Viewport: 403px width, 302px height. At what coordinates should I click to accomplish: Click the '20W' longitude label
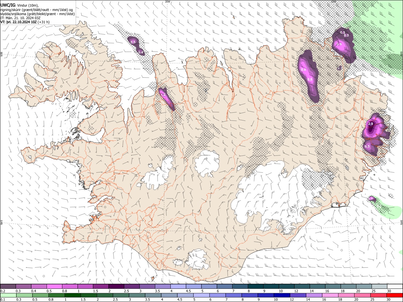coord(167,2)
